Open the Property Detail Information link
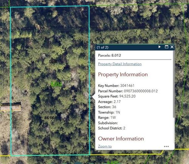This screenshot has height=164, width=189. [x=120, y=64]
